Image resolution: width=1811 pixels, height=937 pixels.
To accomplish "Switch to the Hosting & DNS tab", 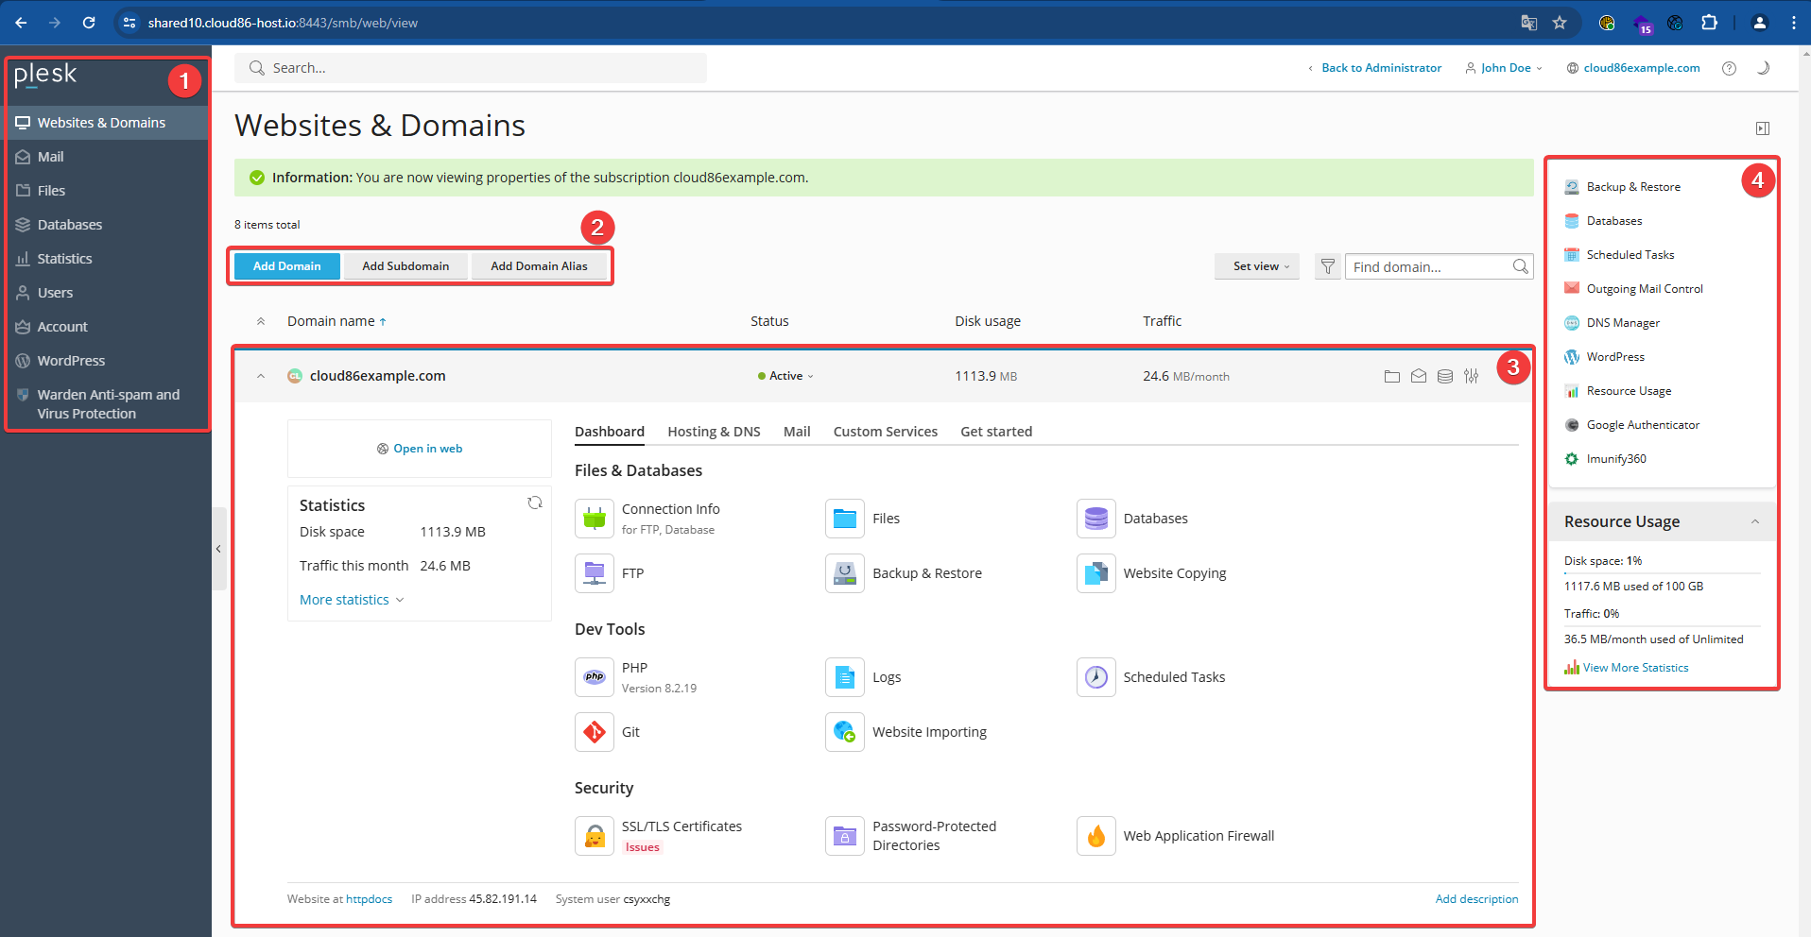I will tap(714, 431).
